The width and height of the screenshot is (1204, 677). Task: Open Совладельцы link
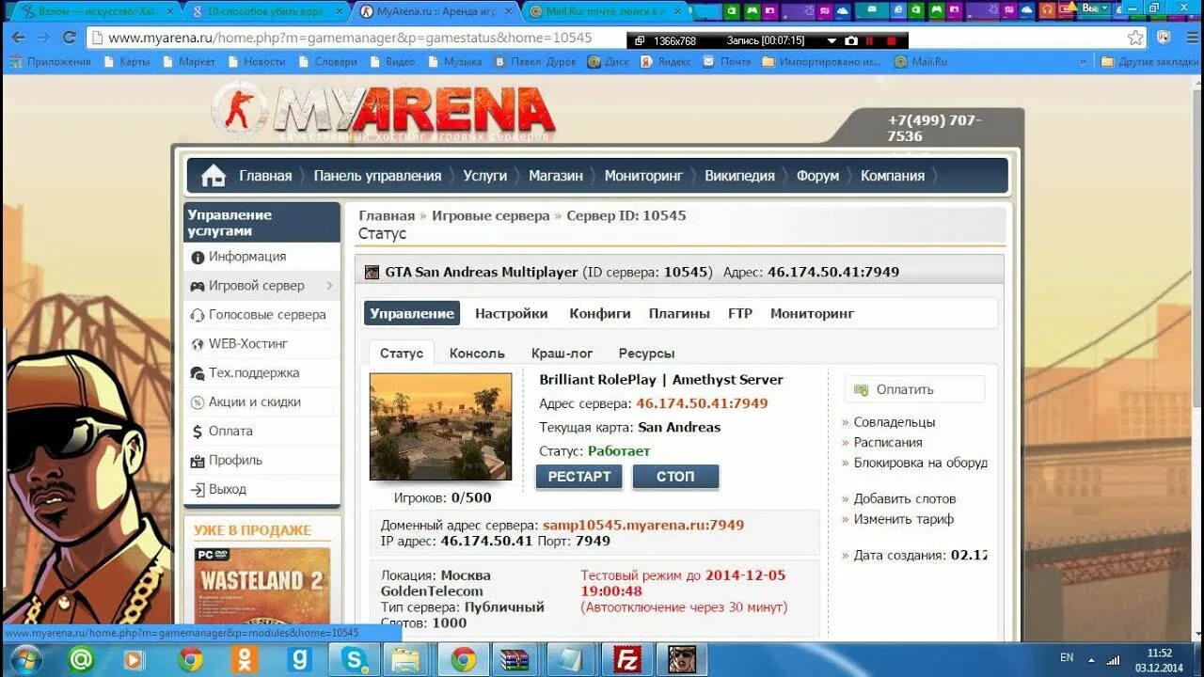(895, 423)
